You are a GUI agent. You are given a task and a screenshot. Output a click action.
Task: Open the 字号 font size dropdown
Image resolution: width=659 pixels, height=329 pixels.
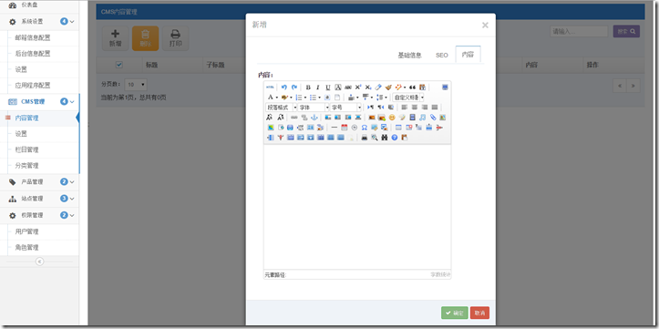345,108
